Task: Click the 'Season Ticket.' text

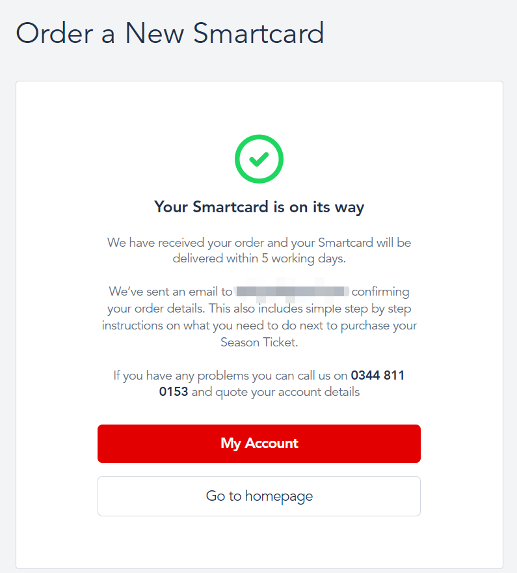Action: [259, 342]
